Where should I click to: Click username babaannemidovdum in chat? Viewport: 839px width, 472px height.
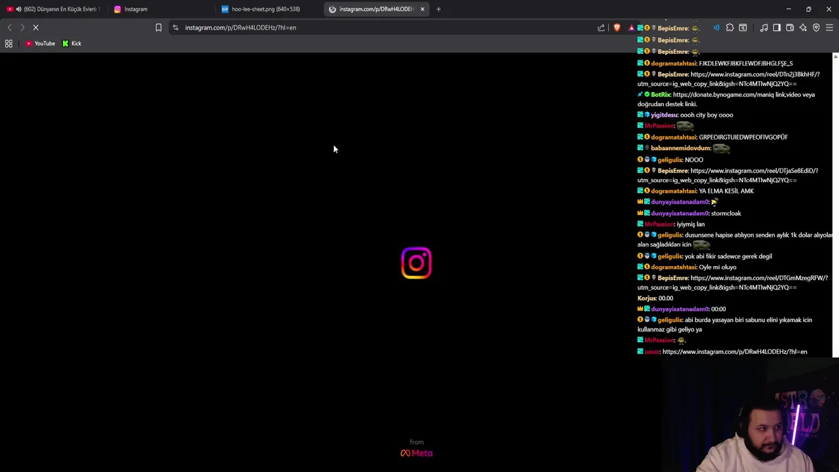tap(680, 148)
